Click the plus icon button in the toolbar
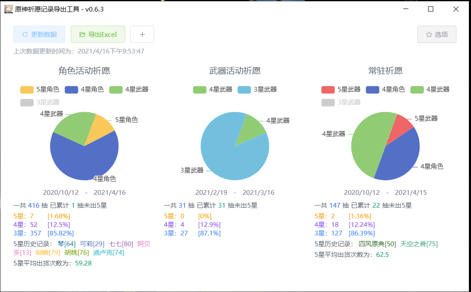 142,34
